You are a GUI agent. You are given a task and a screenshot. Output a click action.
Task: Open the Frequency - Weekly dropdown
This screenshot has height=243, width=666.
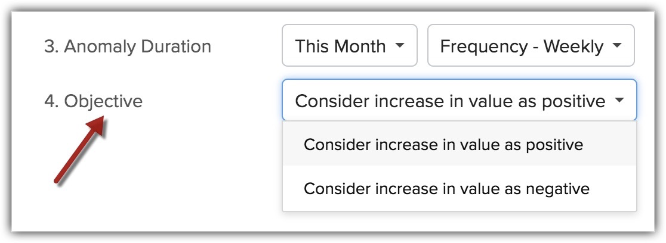pos(531,46)
